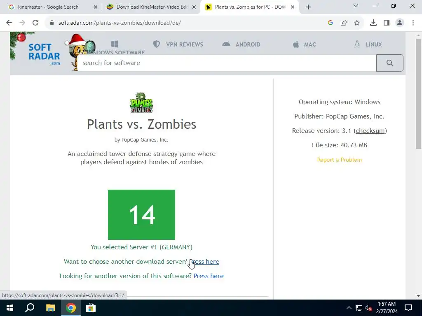Click the muted volume tray icon
422x316 pixels.
pos(369,308)
